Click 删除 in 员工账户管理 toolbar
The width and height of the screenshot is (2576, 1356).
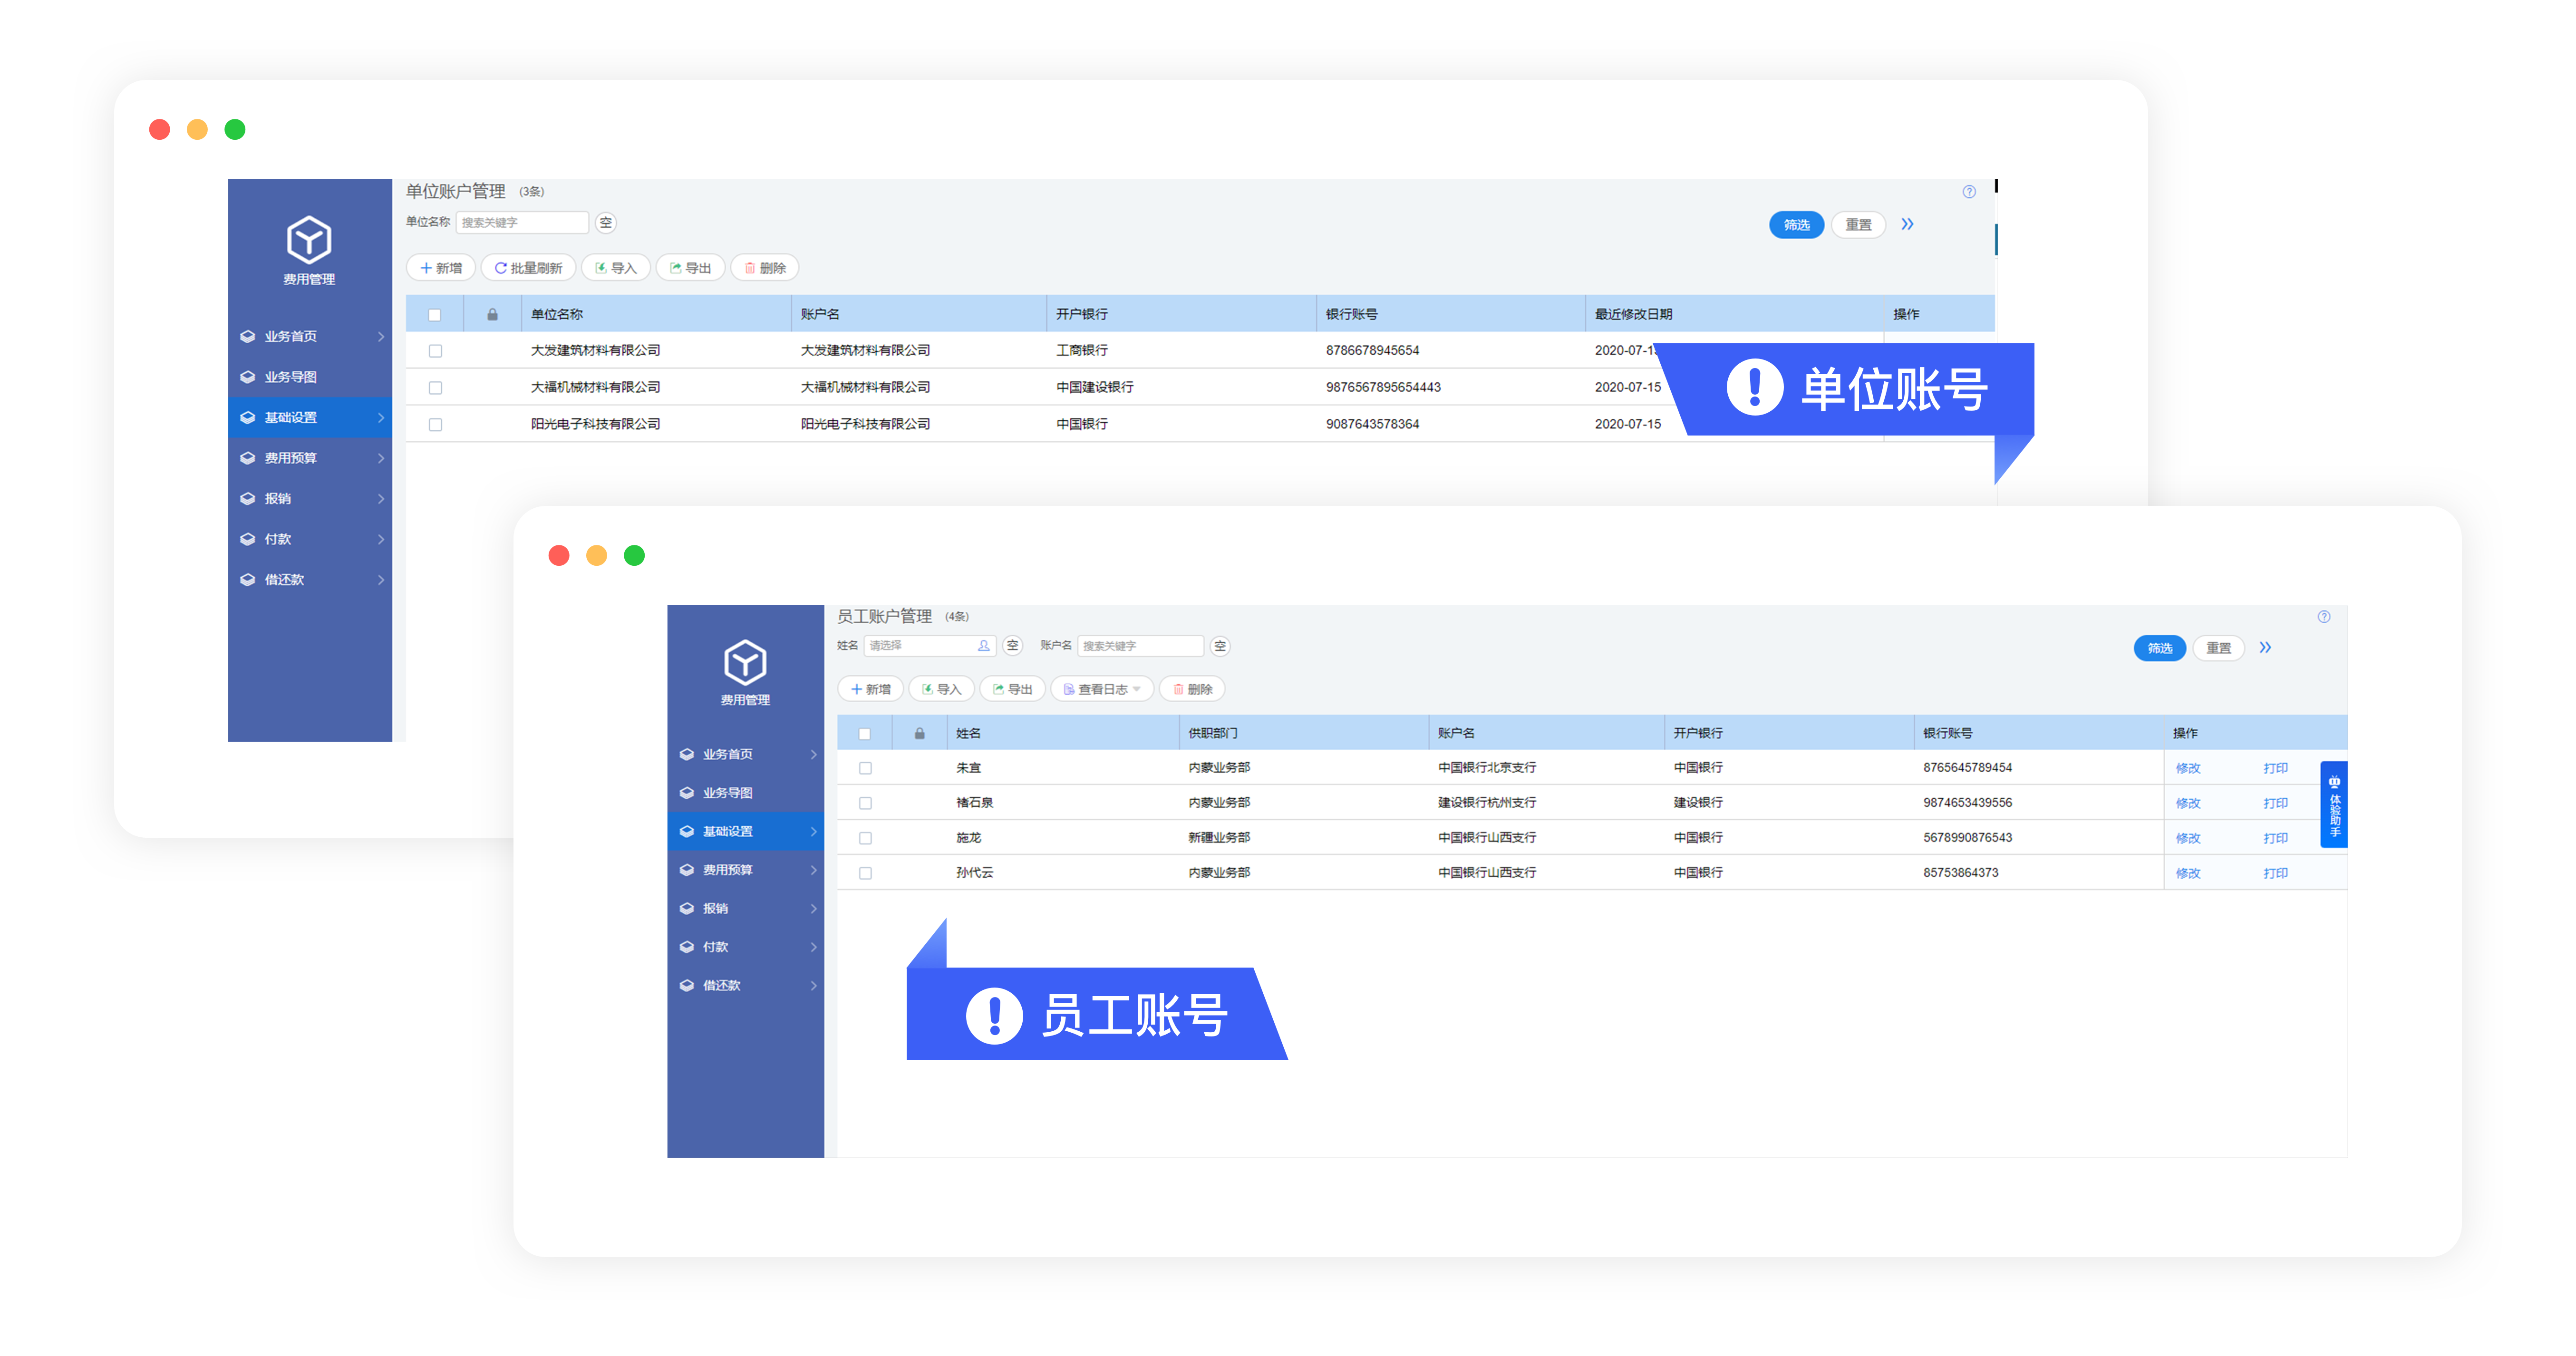[1192, 689]
